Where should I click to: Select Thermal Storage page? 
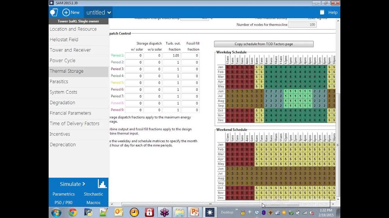(x=78, y=71)
